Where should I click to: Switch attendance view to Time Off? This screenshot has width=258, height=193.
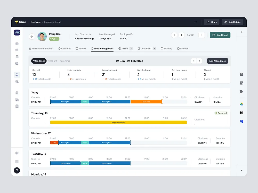(53, 61)
